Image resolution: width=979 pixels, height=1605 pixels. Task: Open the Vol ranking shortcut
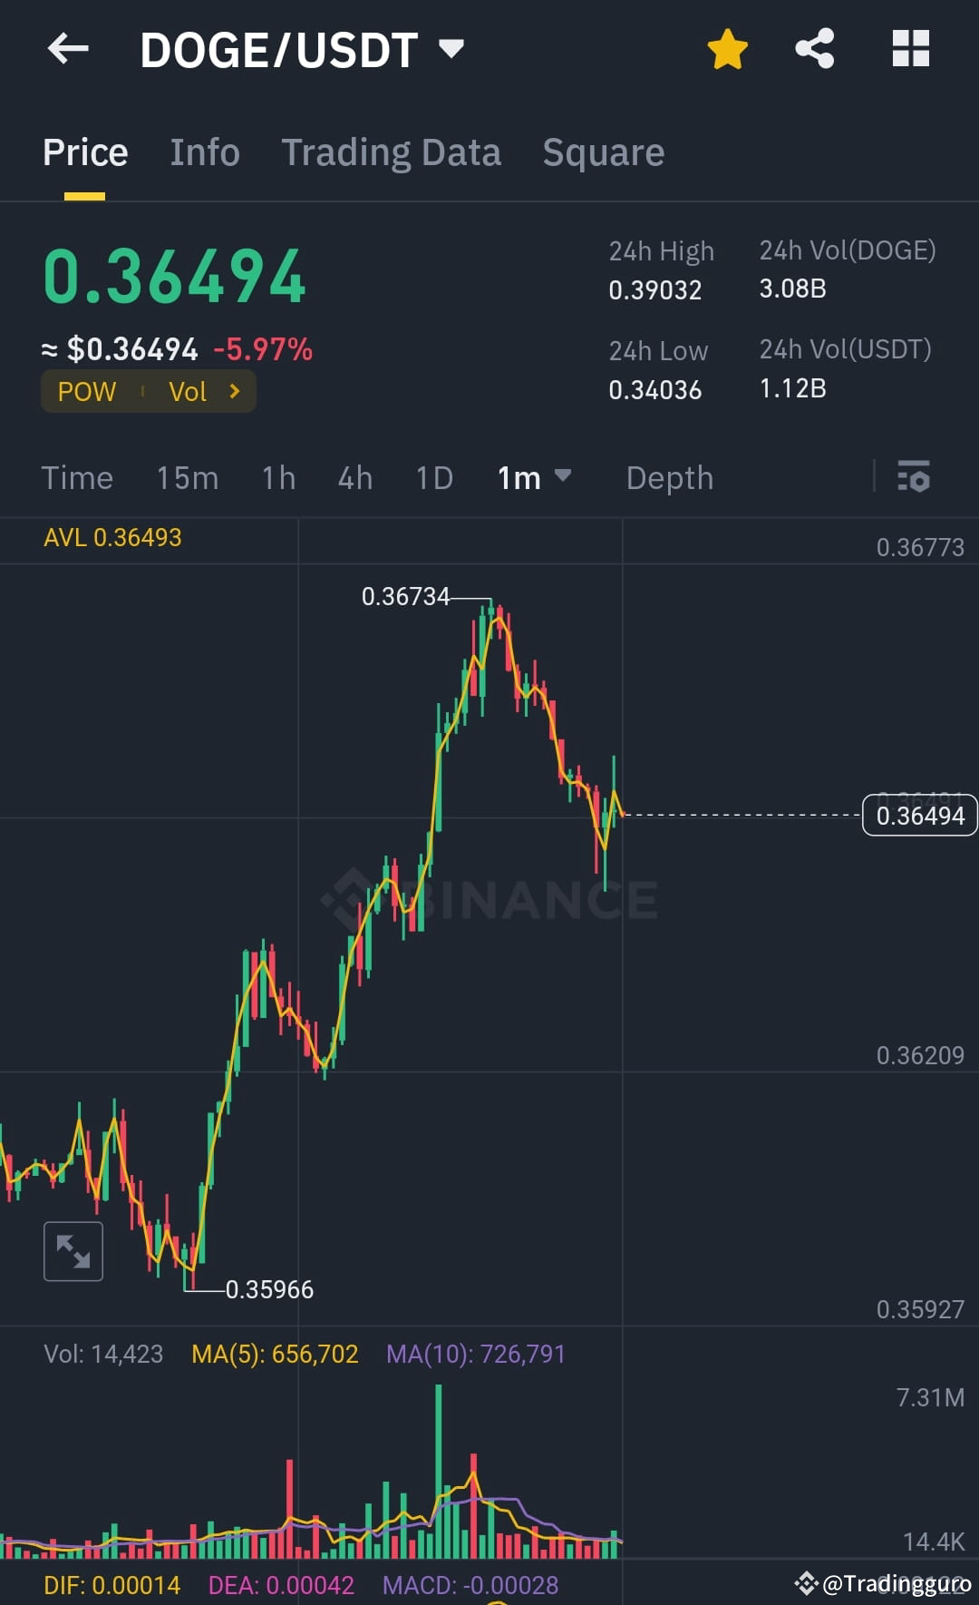click(189, 391)
